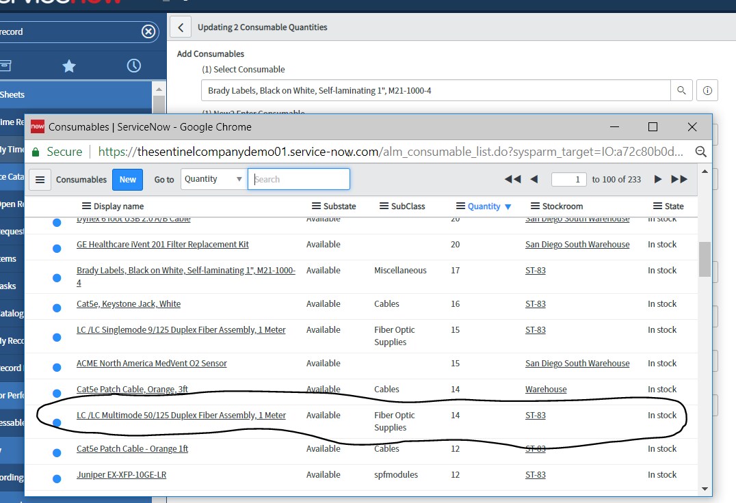The height and width of the screenshot is (503, 736).
Task: Go back using the chevron beside Updating Consumable Quantities
Action: click(181, 27)
